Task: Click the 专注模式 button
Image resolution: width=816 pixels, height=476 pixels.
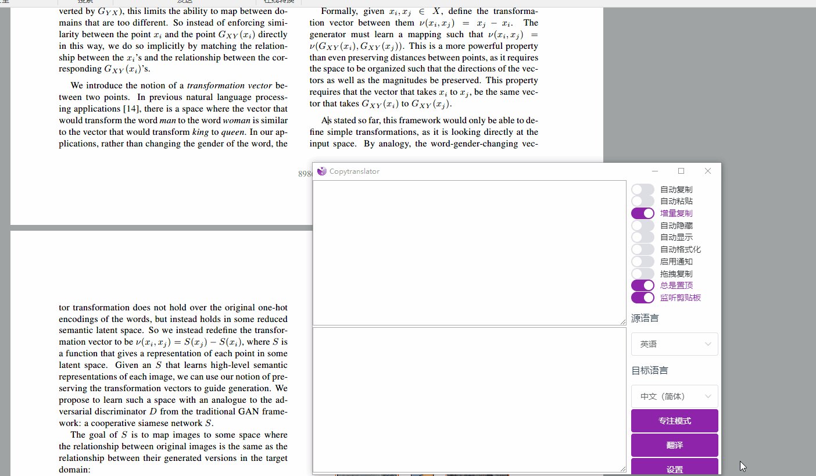Action: click(x=675, y=421)
